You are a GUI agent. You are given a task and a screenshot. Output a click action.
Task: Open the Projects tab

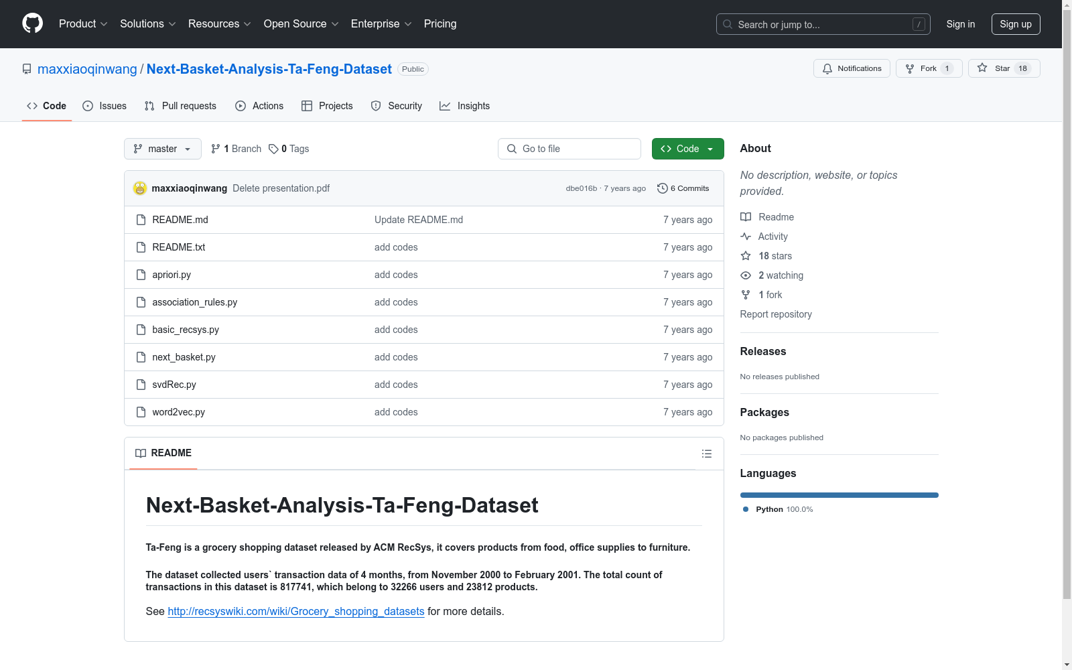pyautogui.click(x=327, y=106)
